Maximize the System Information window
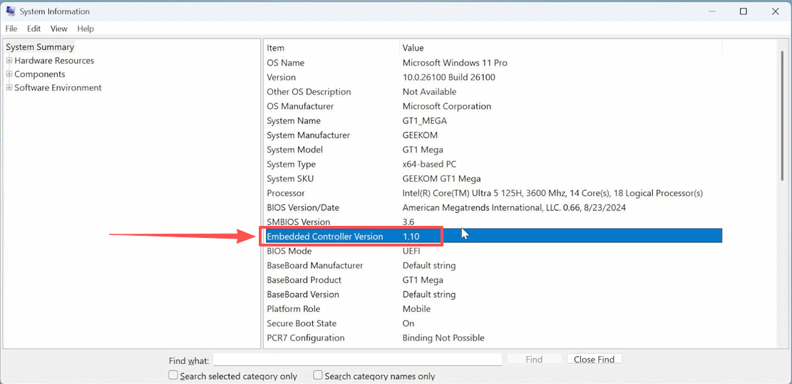 (x=744, y=11)
